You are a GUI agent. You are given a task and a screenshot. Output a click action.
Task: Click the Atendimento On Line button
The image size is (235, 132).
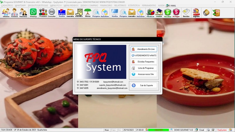[x=144, y=49]
